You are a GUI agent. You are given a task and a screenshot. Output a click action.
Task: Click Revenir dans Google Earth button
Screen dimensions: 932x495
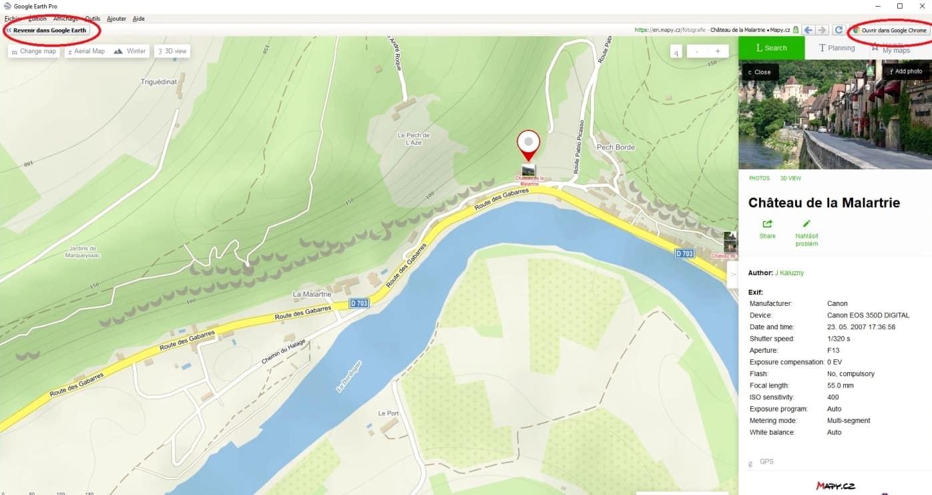pos(47,30)
